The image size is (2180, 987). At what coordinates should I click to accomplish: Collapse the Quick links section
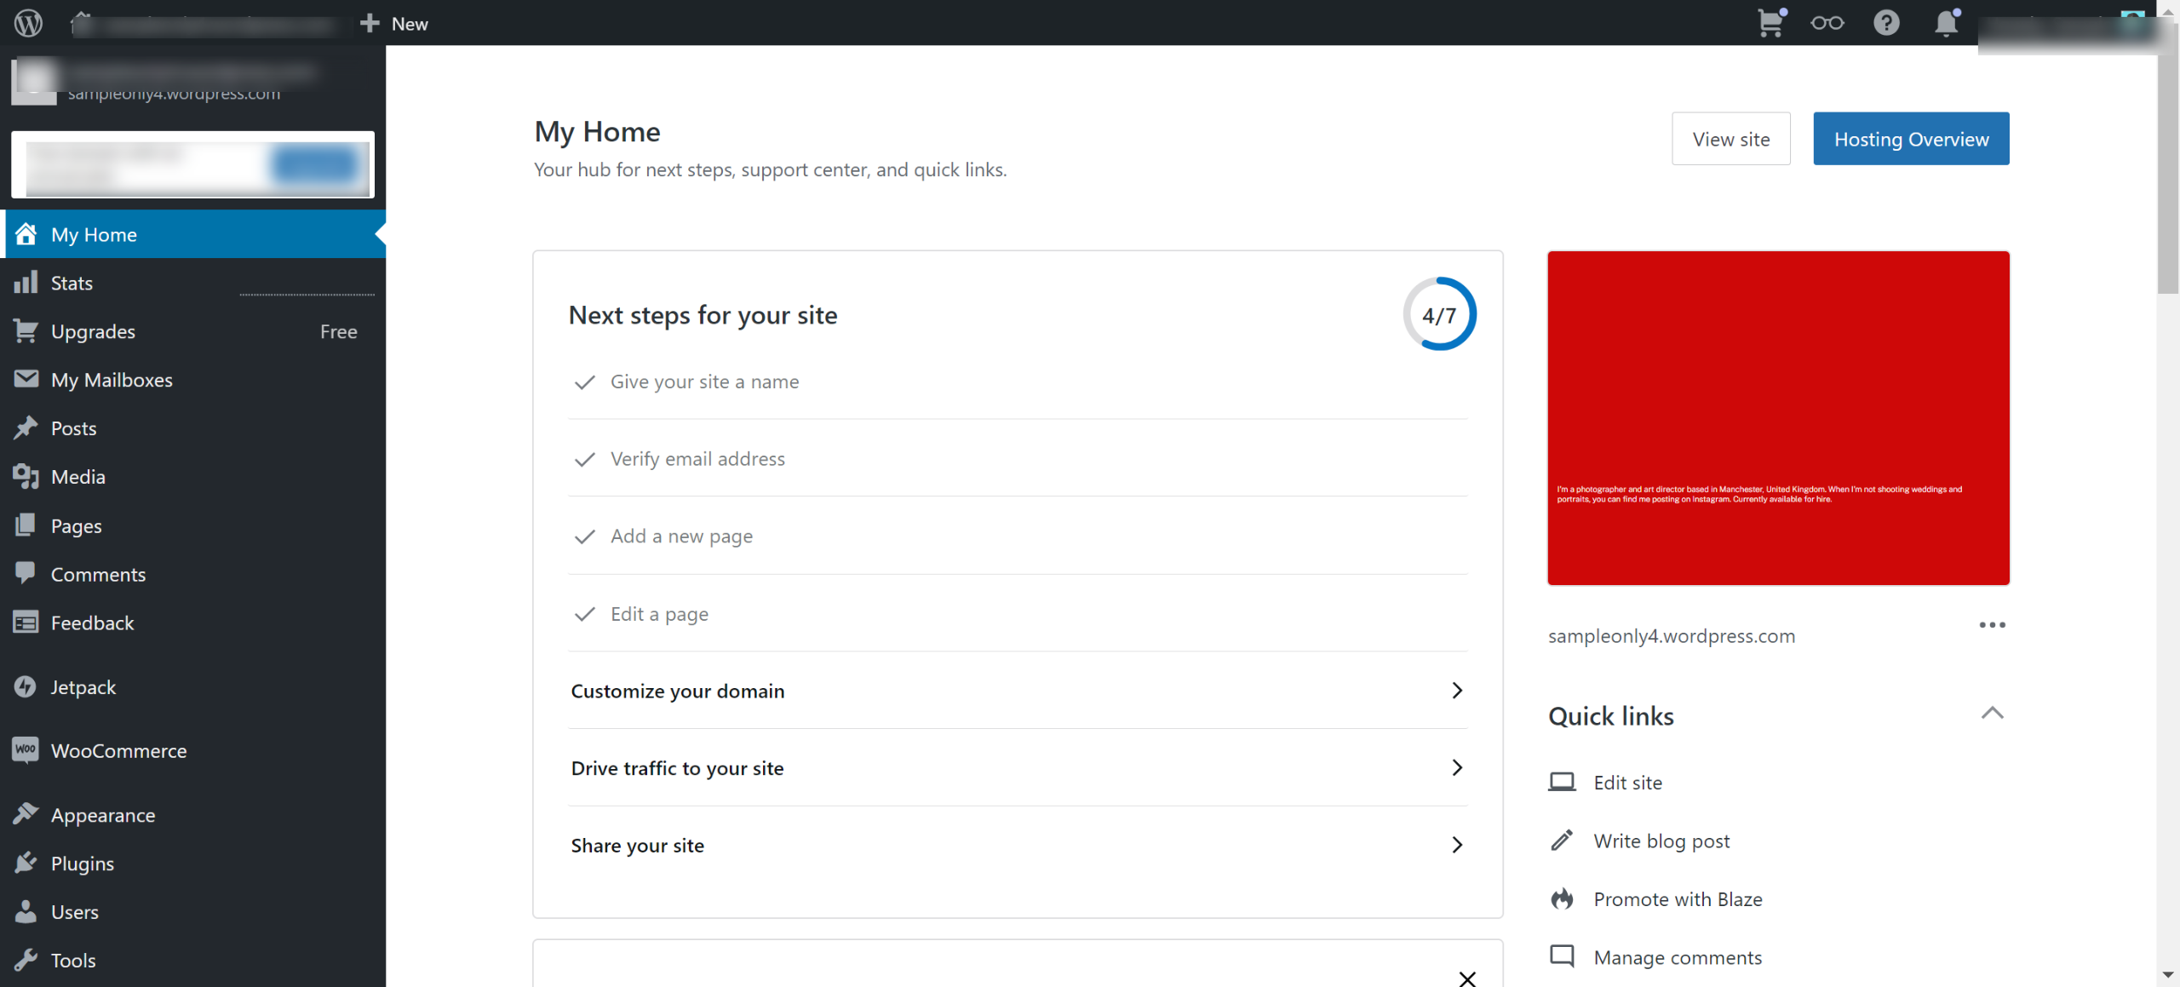[x=1992, y=714]
